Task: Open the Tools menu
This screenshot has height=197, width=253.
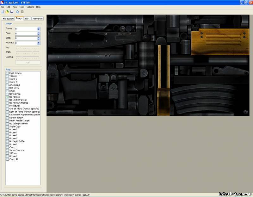Action: click(22, 7)
